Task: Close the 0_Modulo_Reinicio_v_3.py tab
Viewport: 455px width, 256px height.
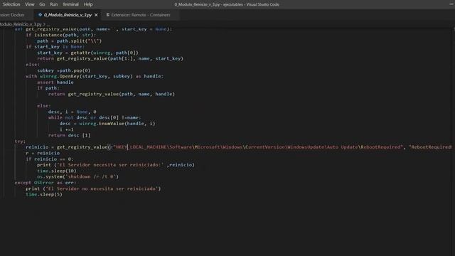Action: (96, 15)
